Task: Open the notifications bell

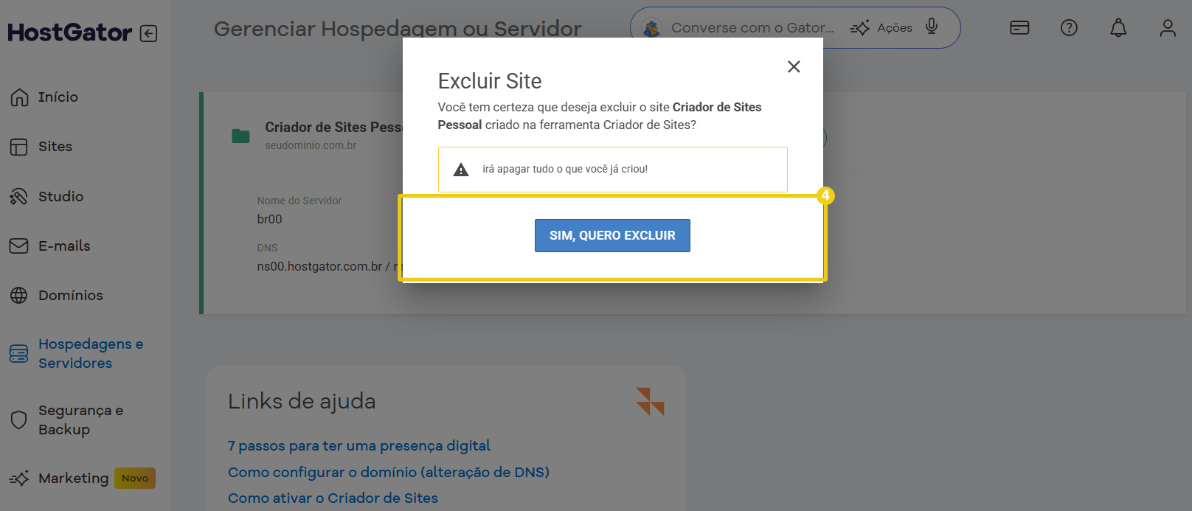Action: 1118,28
